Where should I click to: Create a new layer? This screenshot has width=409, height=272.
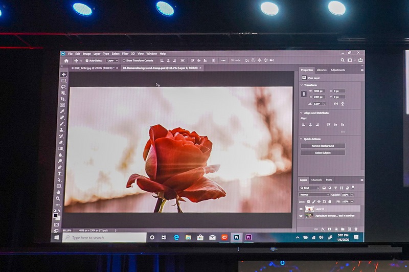(349, 229)
